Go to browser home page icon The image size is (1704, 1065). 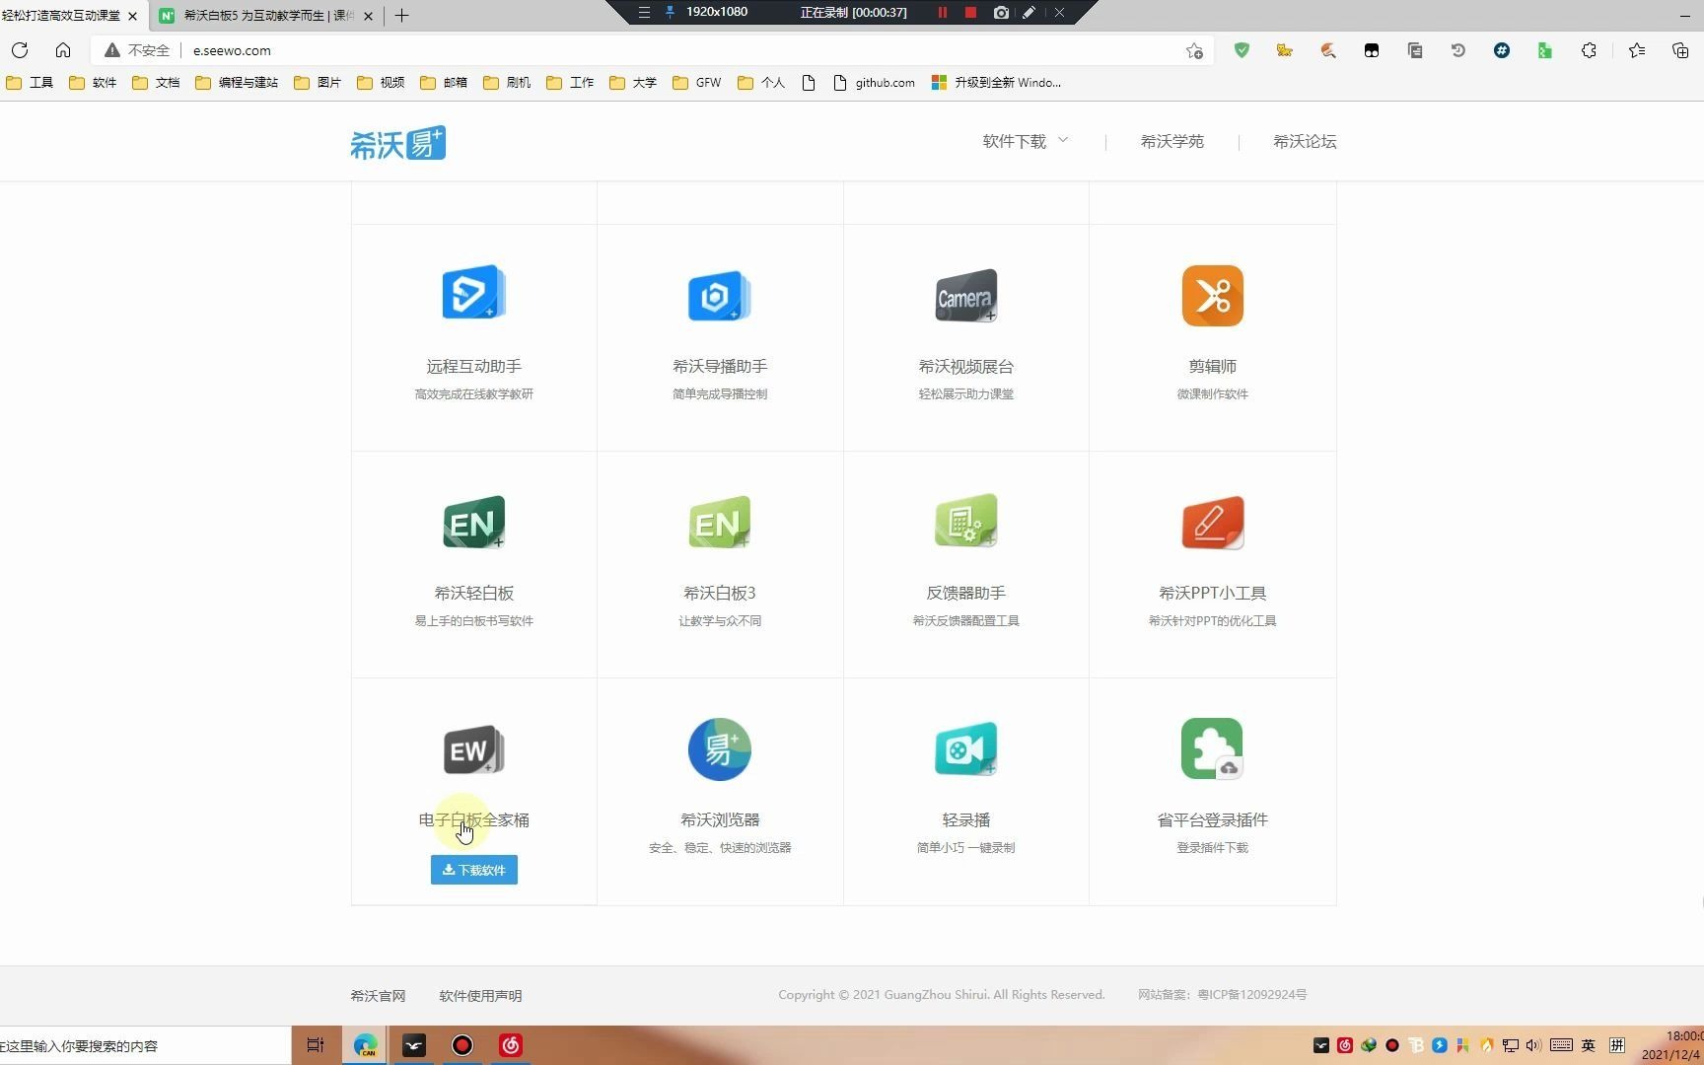(63, 50)
